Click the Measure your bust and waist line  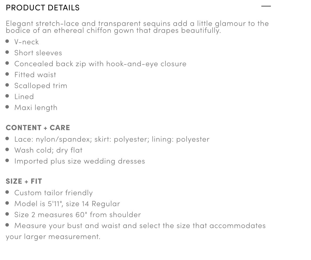click(x=140, y=225)
